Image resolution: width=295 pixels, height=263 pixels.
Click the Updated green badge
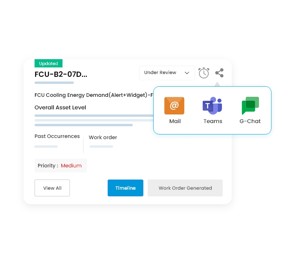tap(49, 63)
